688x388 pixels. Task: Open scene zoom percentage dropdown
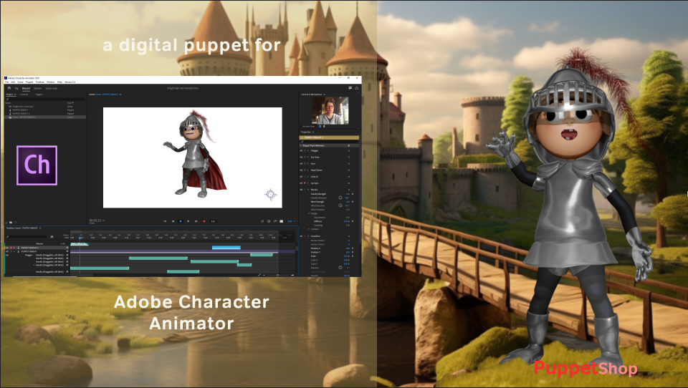(x=292, y=221)
